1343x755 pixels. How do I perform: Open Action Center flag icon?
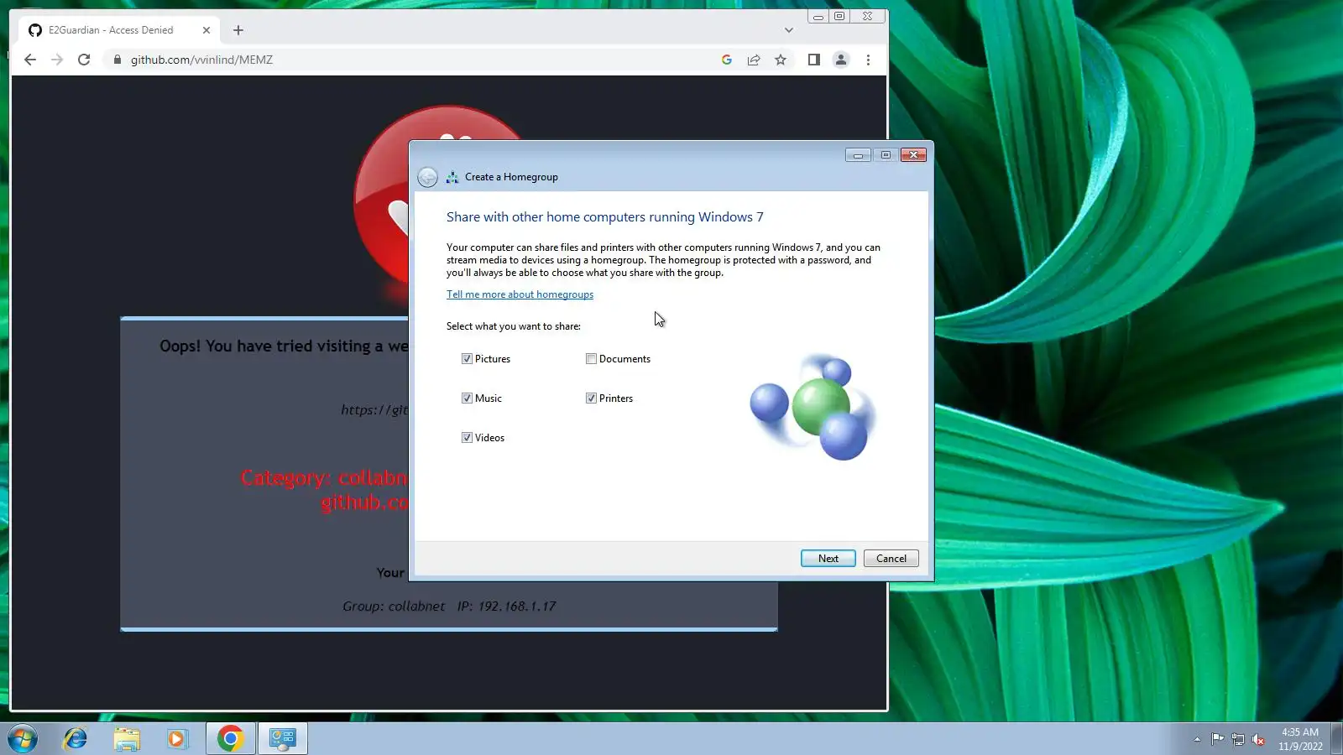pyautogui.click(x=1217, y=739)
